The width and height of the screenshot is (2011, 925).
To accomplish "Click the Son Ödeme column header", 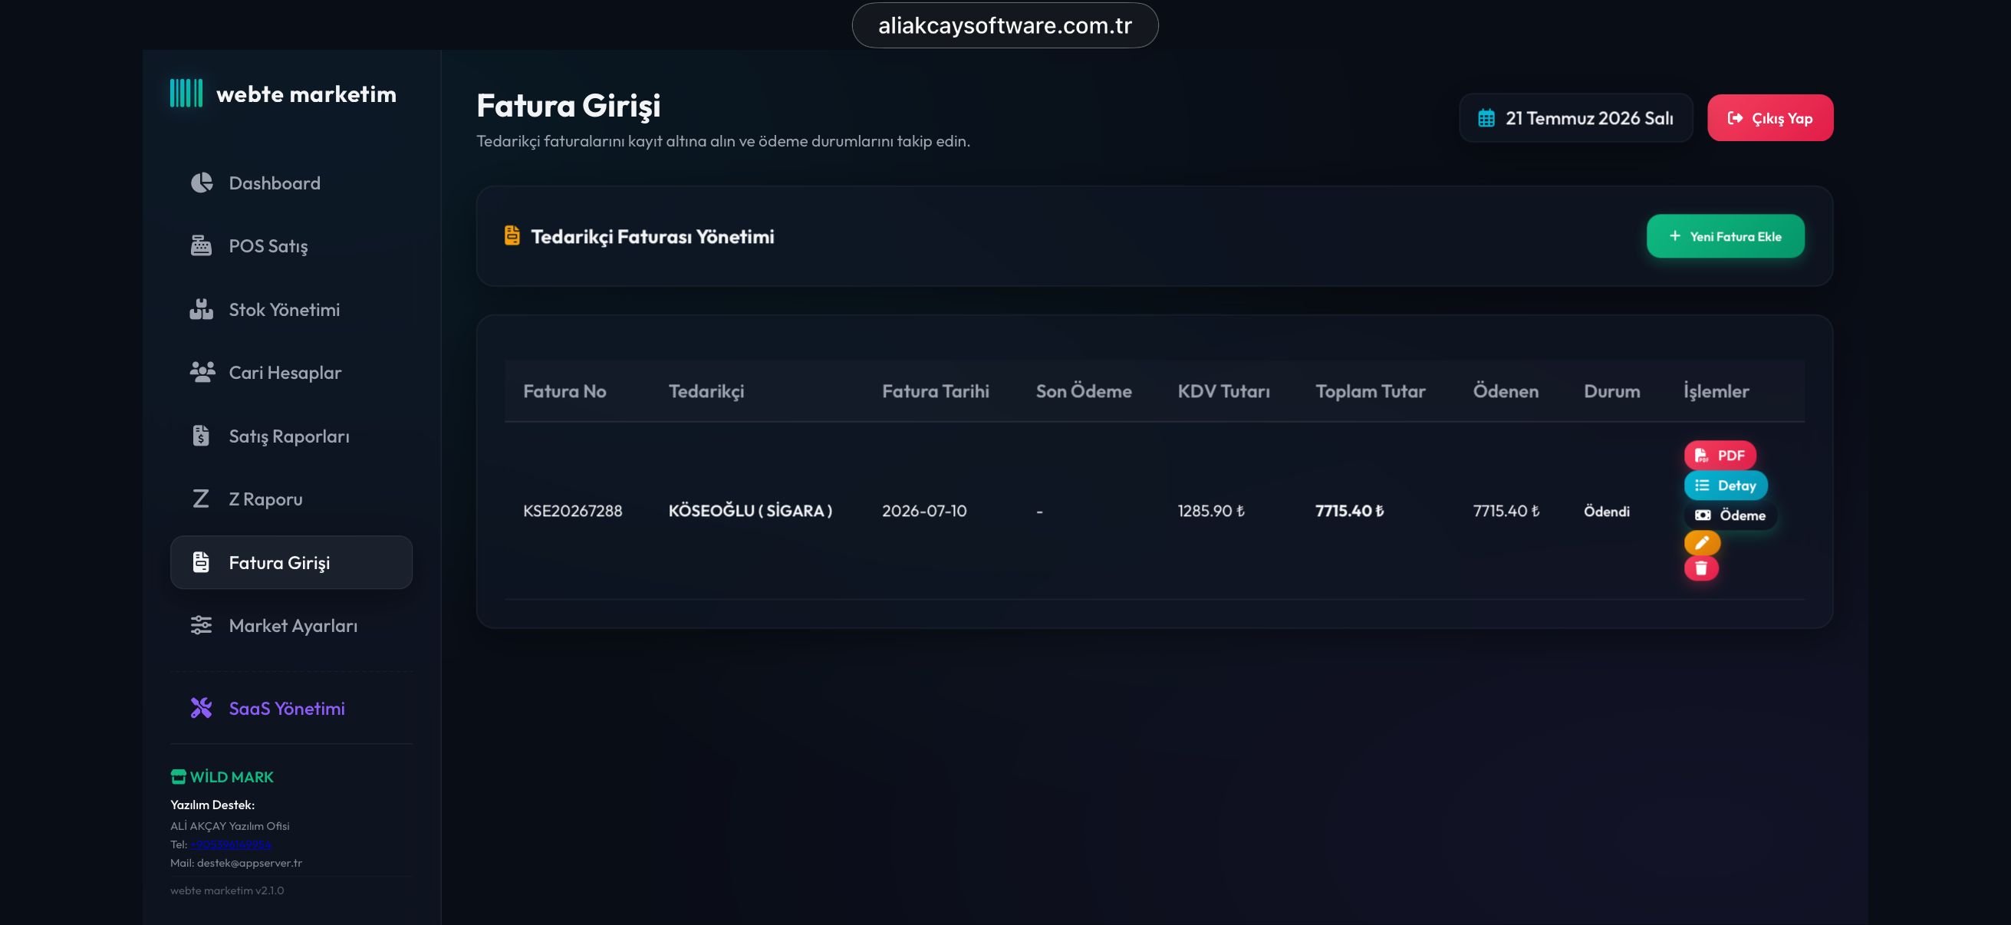I will [x=1084, y=391].
